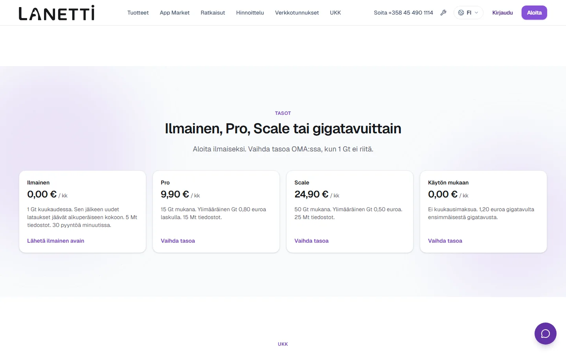Image resolution: width=566 pixels, height=354 pixels.
Task: Click the TASOT section label
Action: [x=283, y=113]
